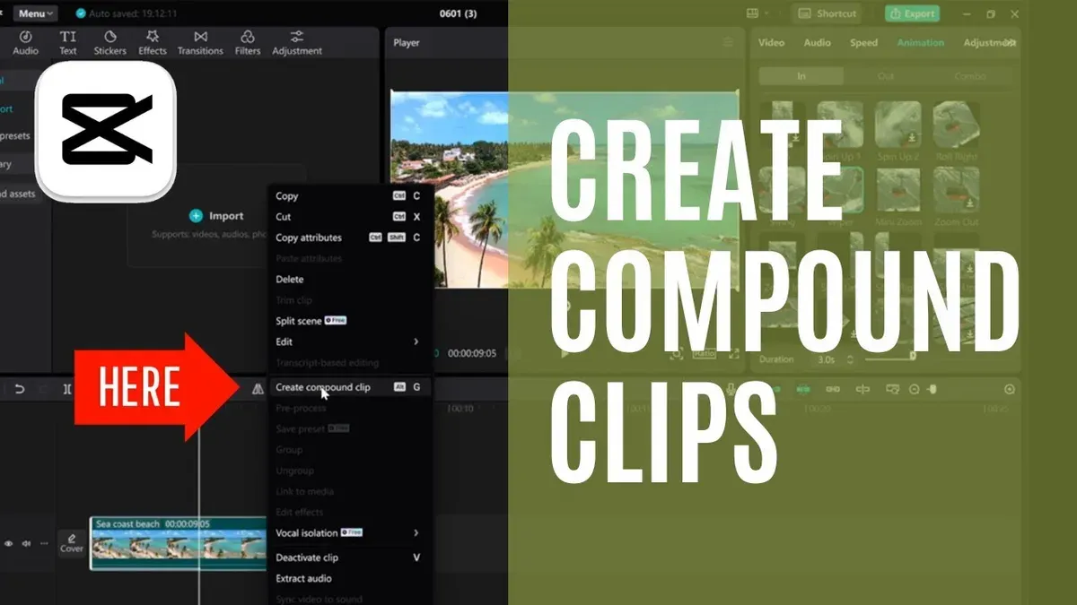Open the track more-options dots

(x=42, y=544)
